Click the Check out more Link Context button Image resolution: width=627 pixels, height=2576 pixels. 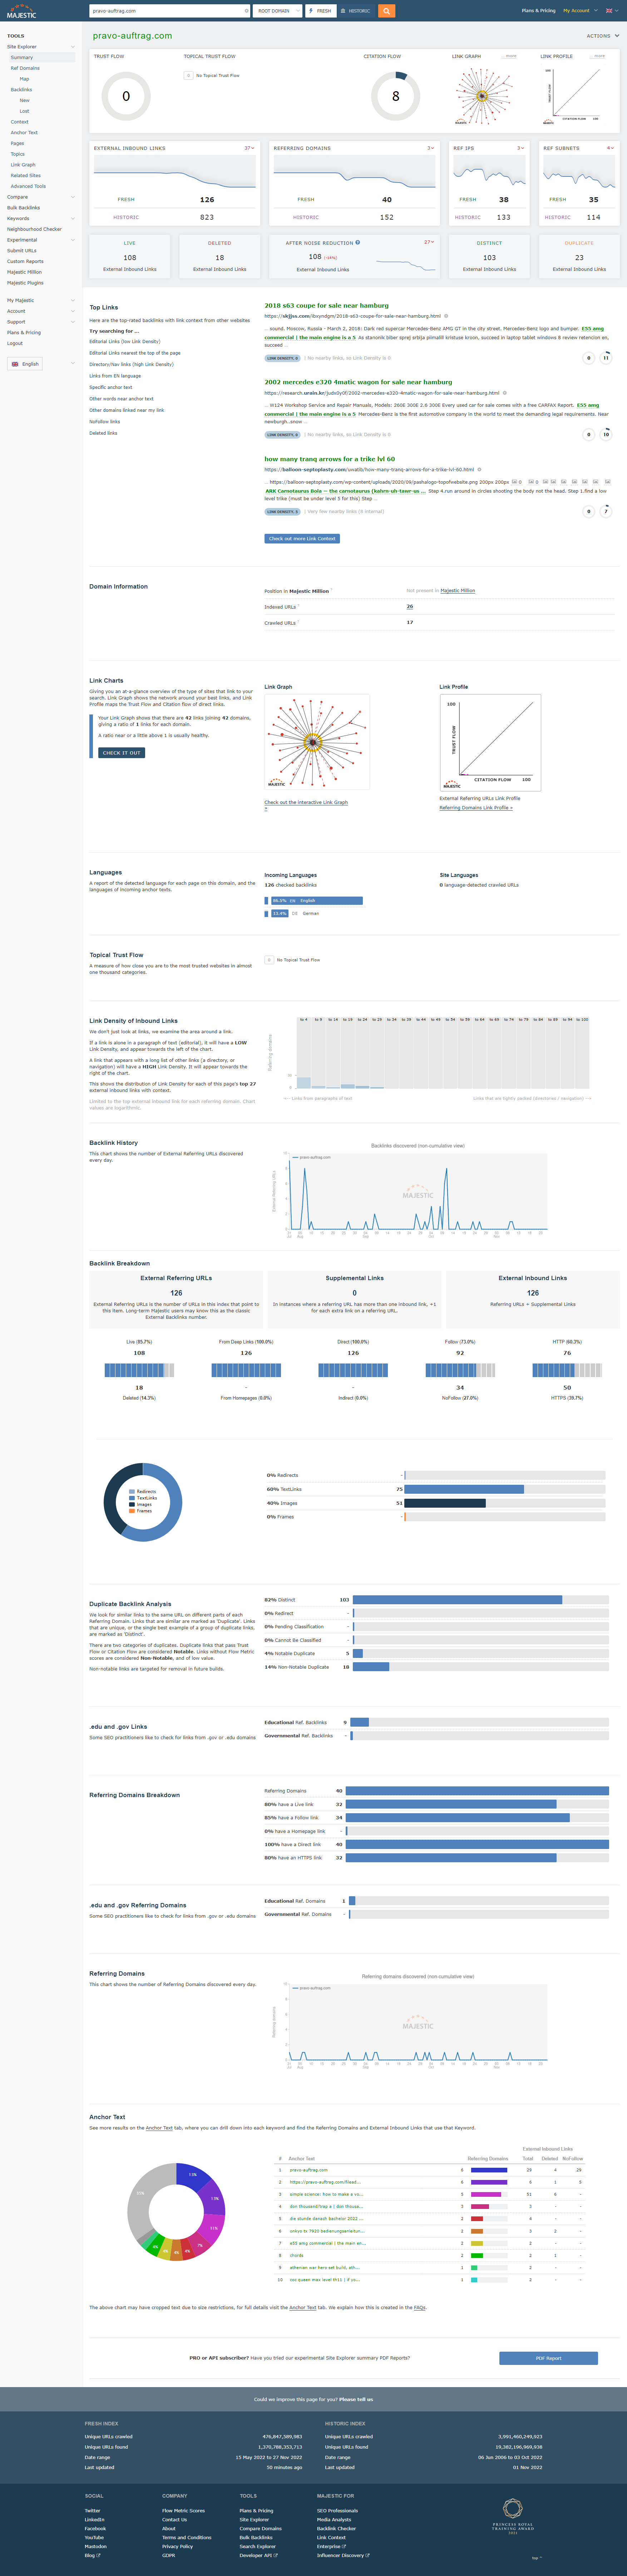point(302,538)
